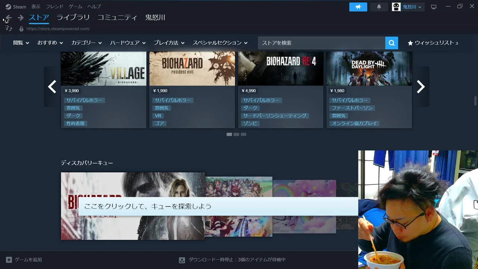478x269 pixels.
Task: Click the オンライン協力プレイ tag
Action: coord(354,123)
